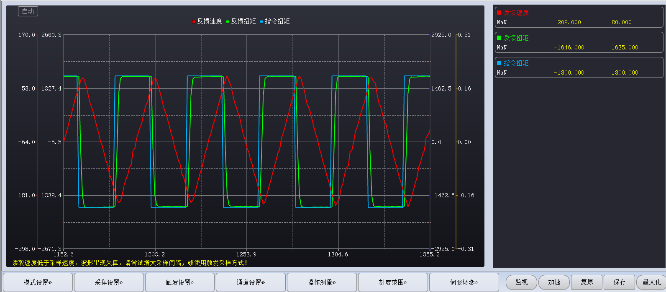666x292 pixels.
Task: Click the 复原 restore button
Action: (587, 282)
